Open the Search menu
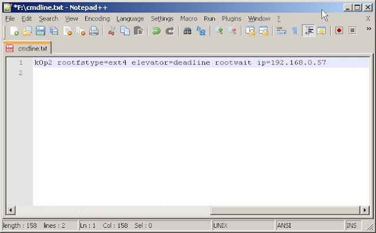 click(x=48, y=19)
